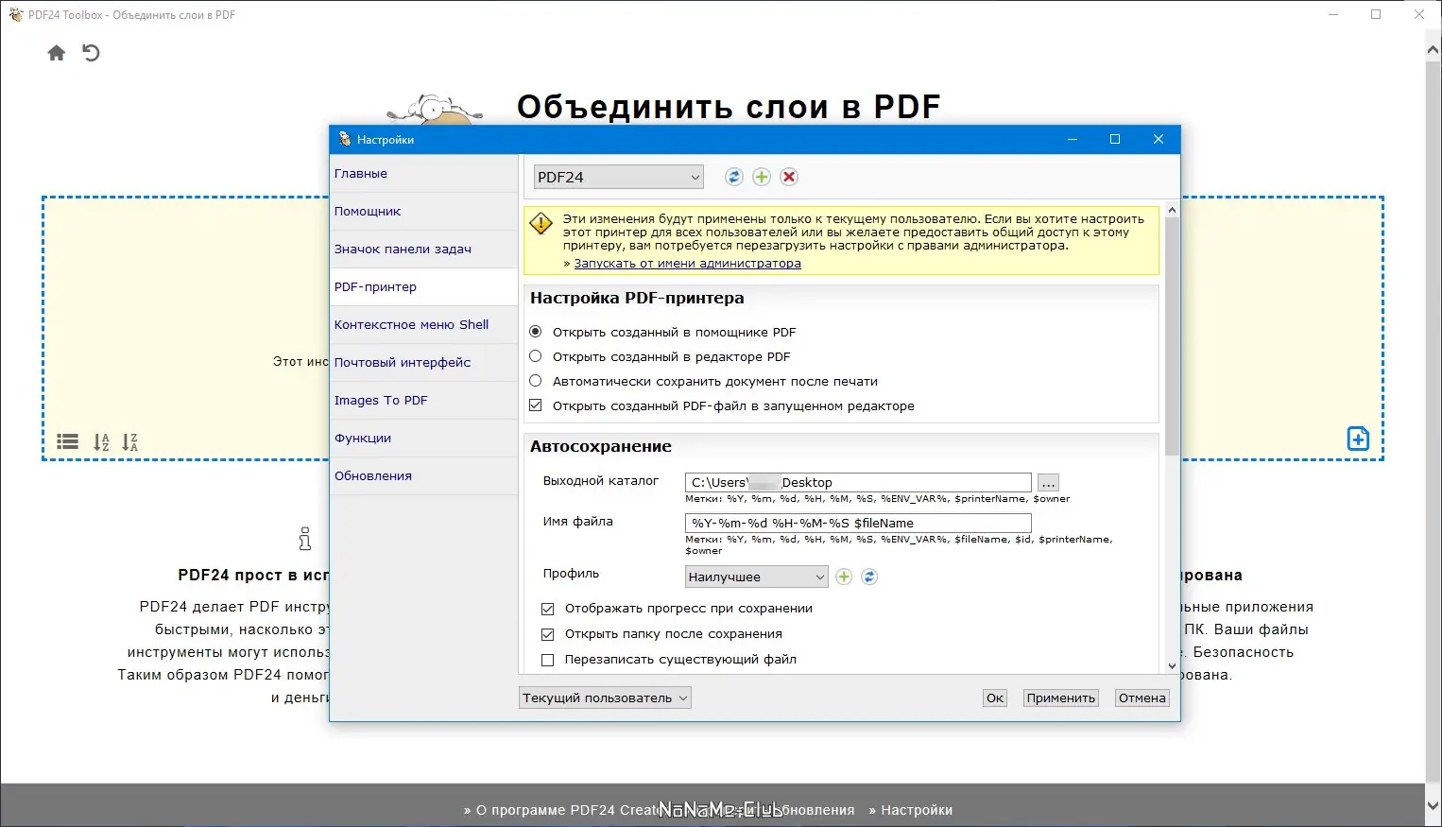This screenshot has width=1442, height=827.
Task: Click settings panel scroll down arrow
Action: (1172, 665)
